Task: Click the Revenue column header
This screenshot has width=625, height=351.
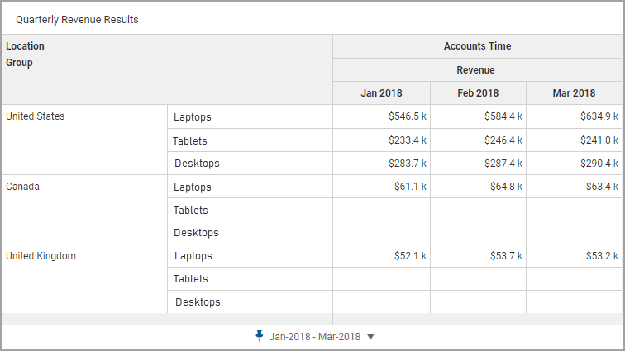Action: coord(478,70)
